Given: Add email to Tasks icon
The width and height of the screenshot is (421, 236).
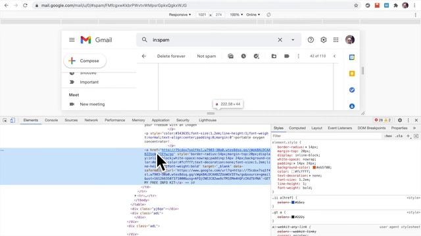Looking at the screenshot, I should [x=257, y=56].
